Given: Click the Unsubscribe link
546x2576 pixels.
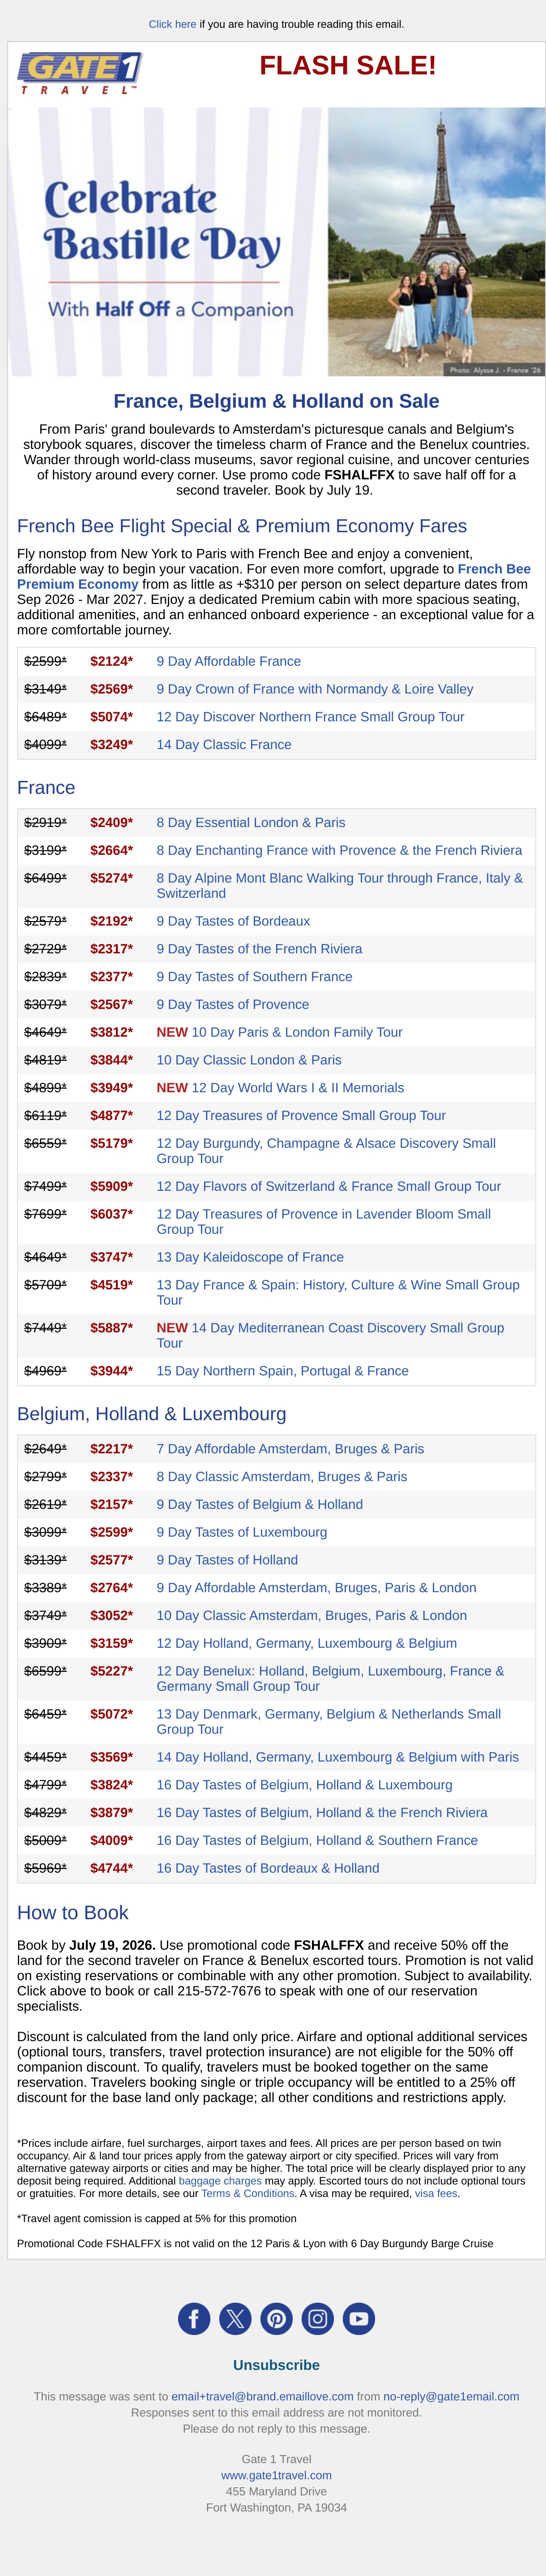Looking at the screenshot, I should (x=277, y=2365).
